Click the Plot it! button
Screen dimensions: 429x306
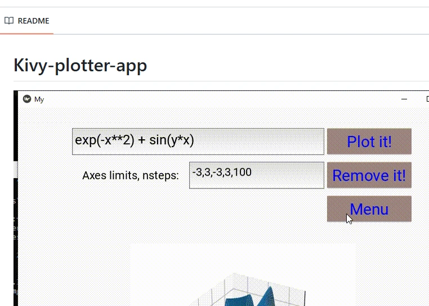tap(369, 141)
